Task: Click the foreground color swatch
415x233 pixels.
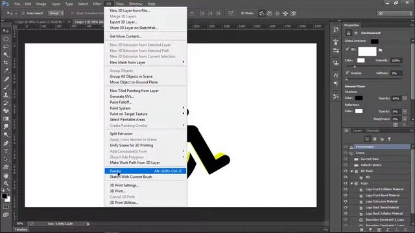Action: click(x=5, y=196)
